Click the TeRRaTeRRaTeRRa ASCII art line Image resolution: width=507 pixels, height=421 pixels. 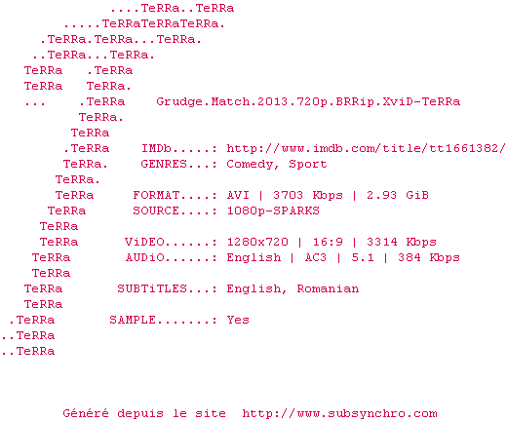144,23
